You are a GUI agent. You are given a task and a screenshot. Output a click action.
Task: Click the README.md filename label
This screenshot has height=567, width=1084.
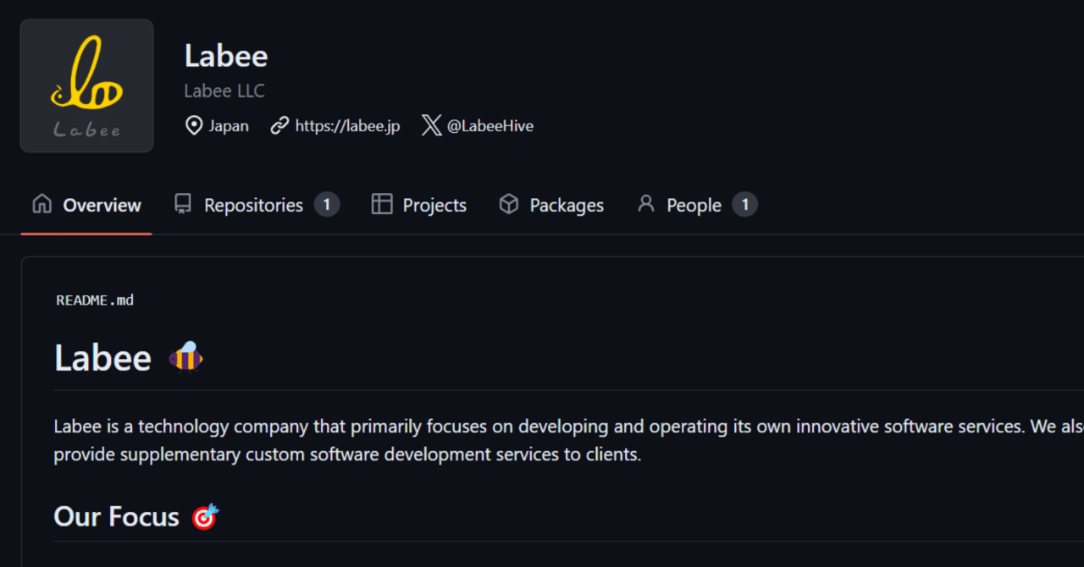tap(94, 300)
